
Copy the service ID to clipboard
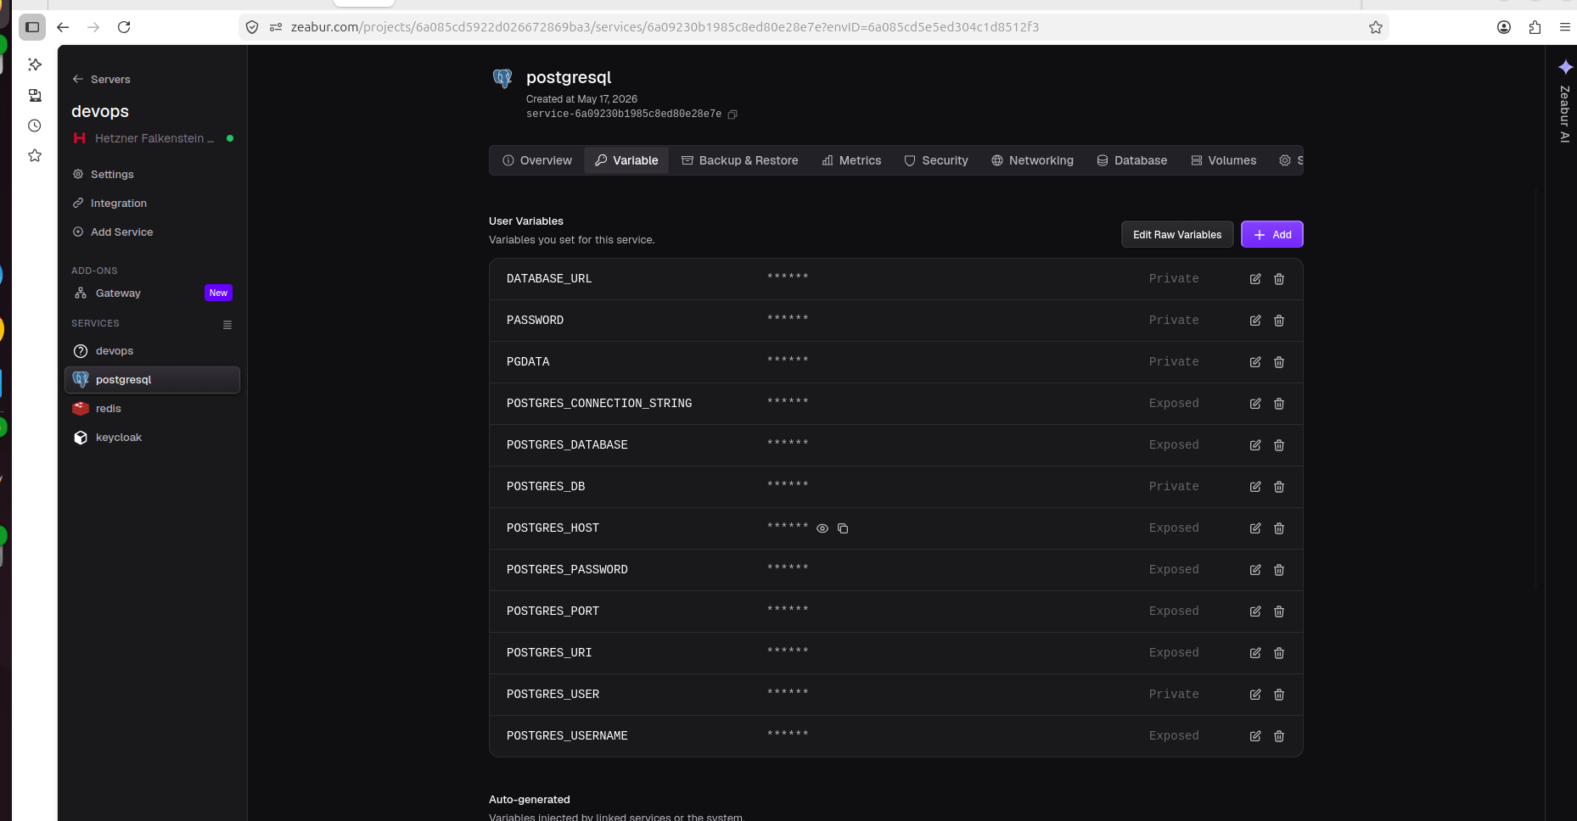(732, 114)
